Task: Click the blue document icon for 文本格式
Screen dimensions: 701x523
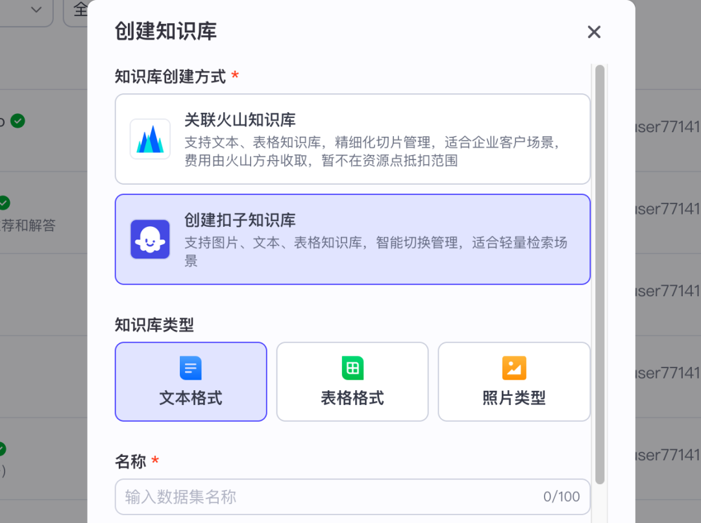Action: click(x=191, y=368)
